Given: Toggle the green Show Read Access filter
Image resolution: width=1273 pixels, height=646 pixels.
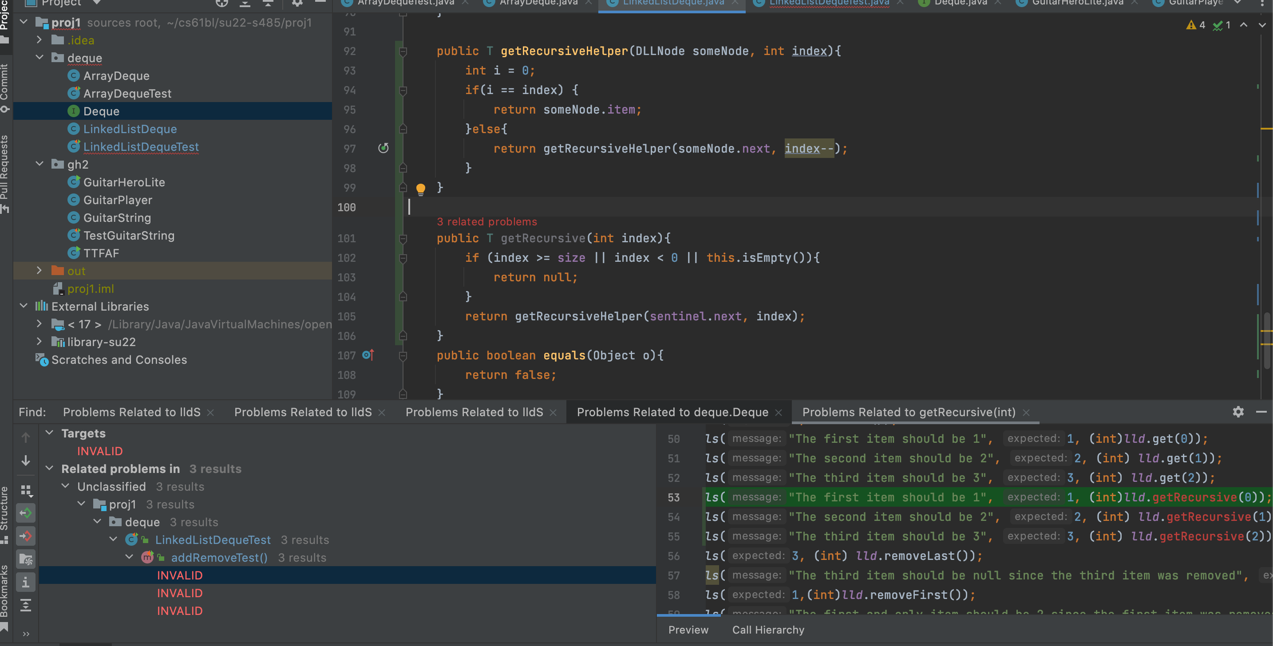Looking at the screenshot, I should [x=26, y=513].
